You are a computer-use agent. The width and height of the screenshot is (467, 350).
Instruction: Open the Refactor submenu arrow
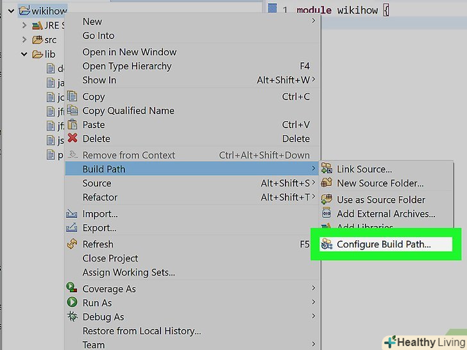coord(313,196)
